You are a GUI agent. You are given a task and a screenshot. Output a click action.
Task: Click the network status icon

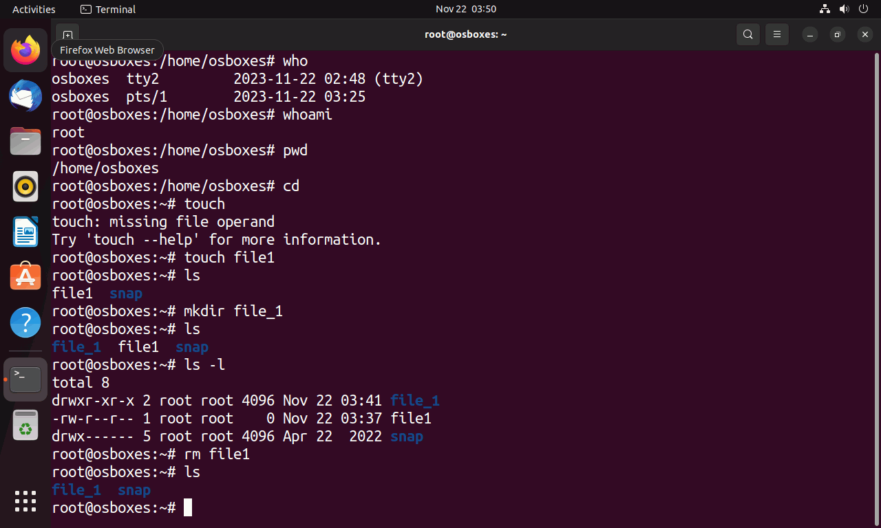825,9
